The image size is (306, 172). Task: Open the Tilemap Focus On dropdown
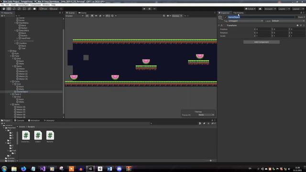pos(206,115)
